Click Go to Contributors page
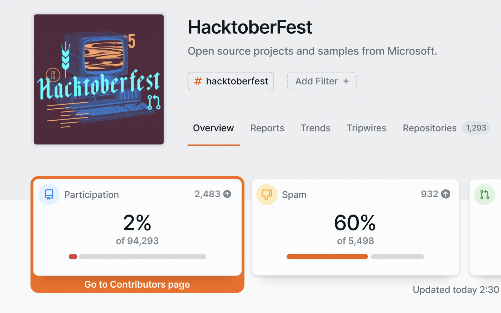The image size is (501, 313). point(137,284)
